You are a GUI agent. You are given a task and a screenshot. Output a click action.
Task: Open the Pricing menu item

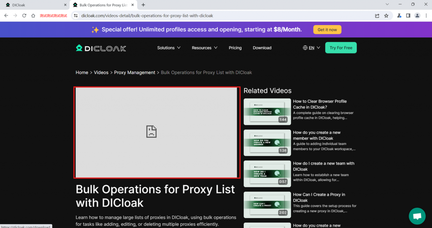(x=235, y=48)
